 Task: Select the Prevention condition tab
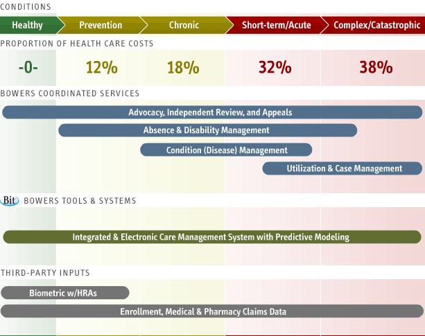coord(101,26)
